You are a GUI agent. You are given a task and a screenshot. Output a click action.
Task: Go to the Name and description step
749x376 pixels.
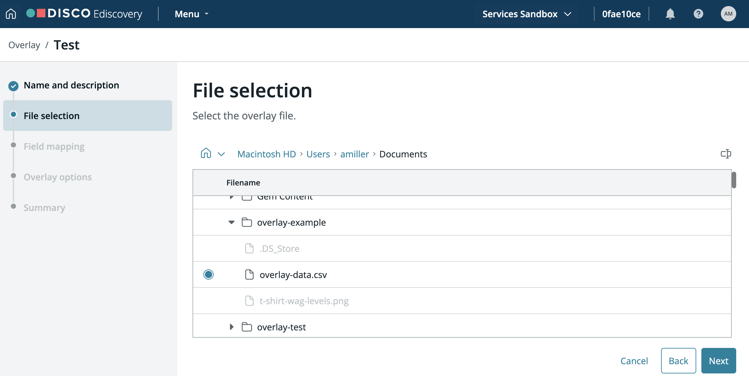tap(71, 85)
